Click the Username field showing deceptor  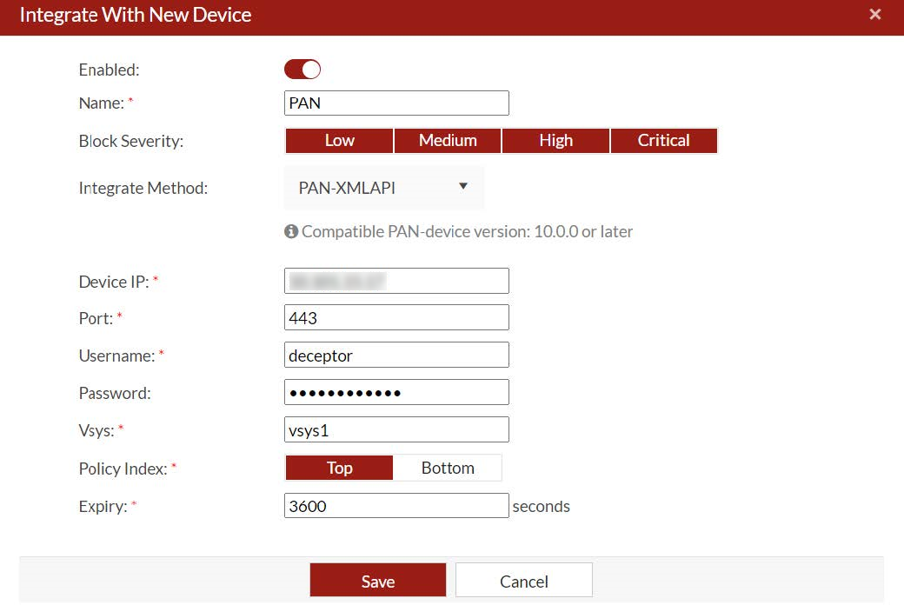point(396,355)
